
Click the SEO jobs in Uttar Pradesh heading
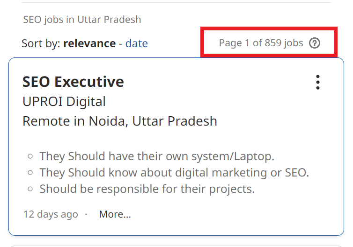82,20
